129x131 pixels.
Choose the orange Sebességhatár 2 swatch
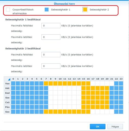point(85,10)
